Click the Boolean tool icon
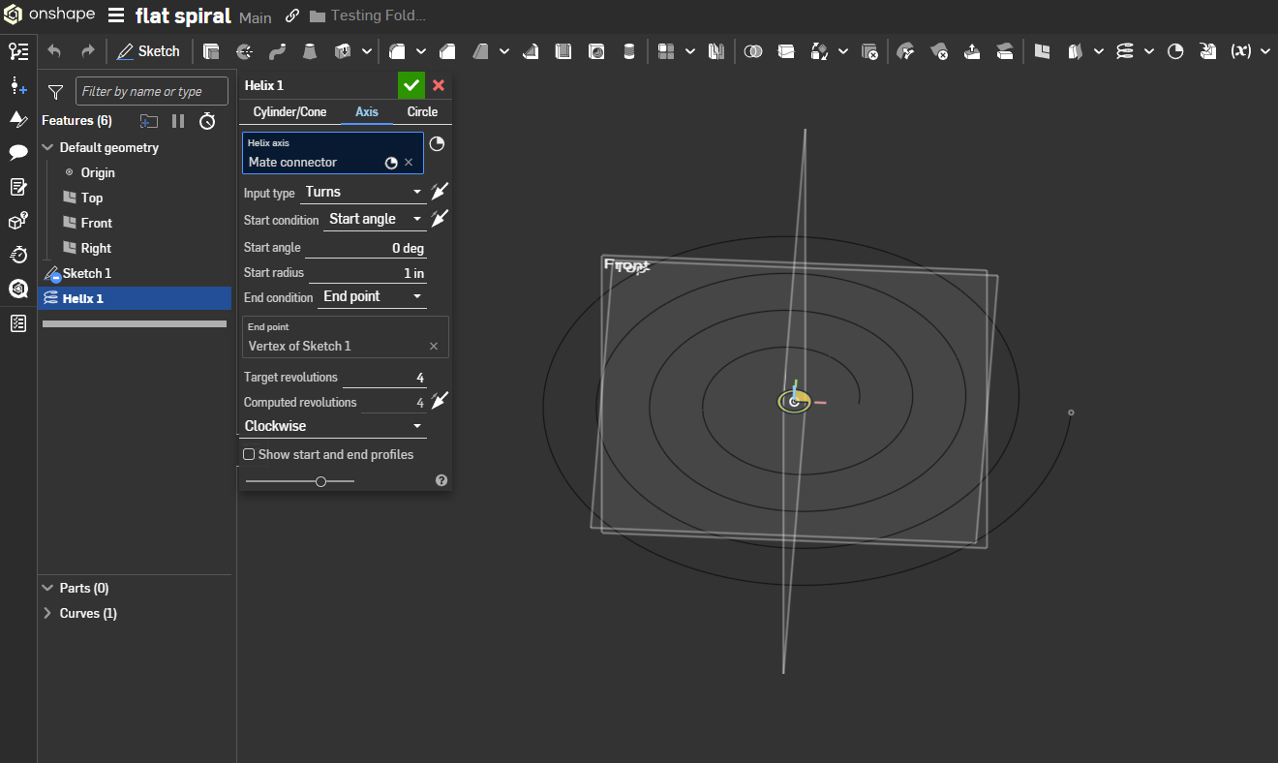 754,51
